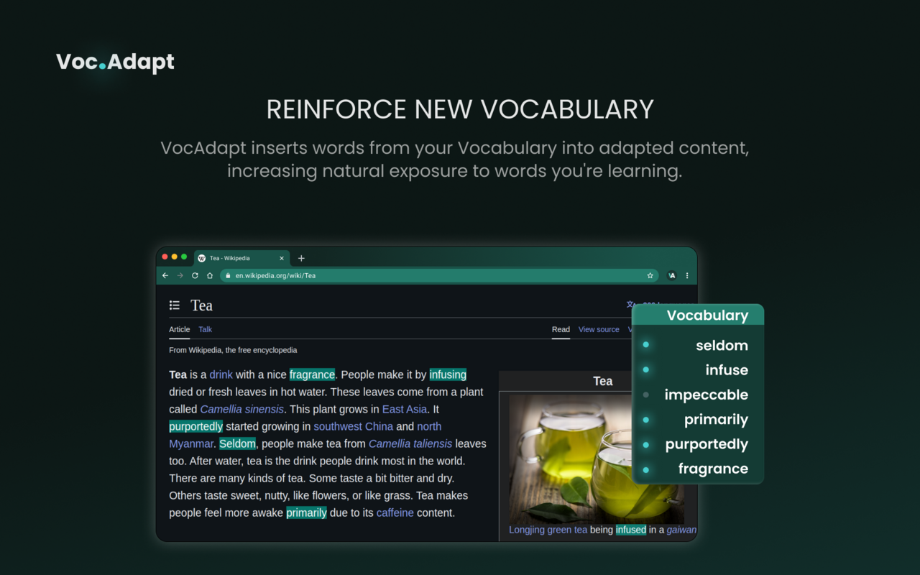Viewport: 920px width, 575px height.
Task: Switch to the Talk tab
Action: (x=205, y=329)
